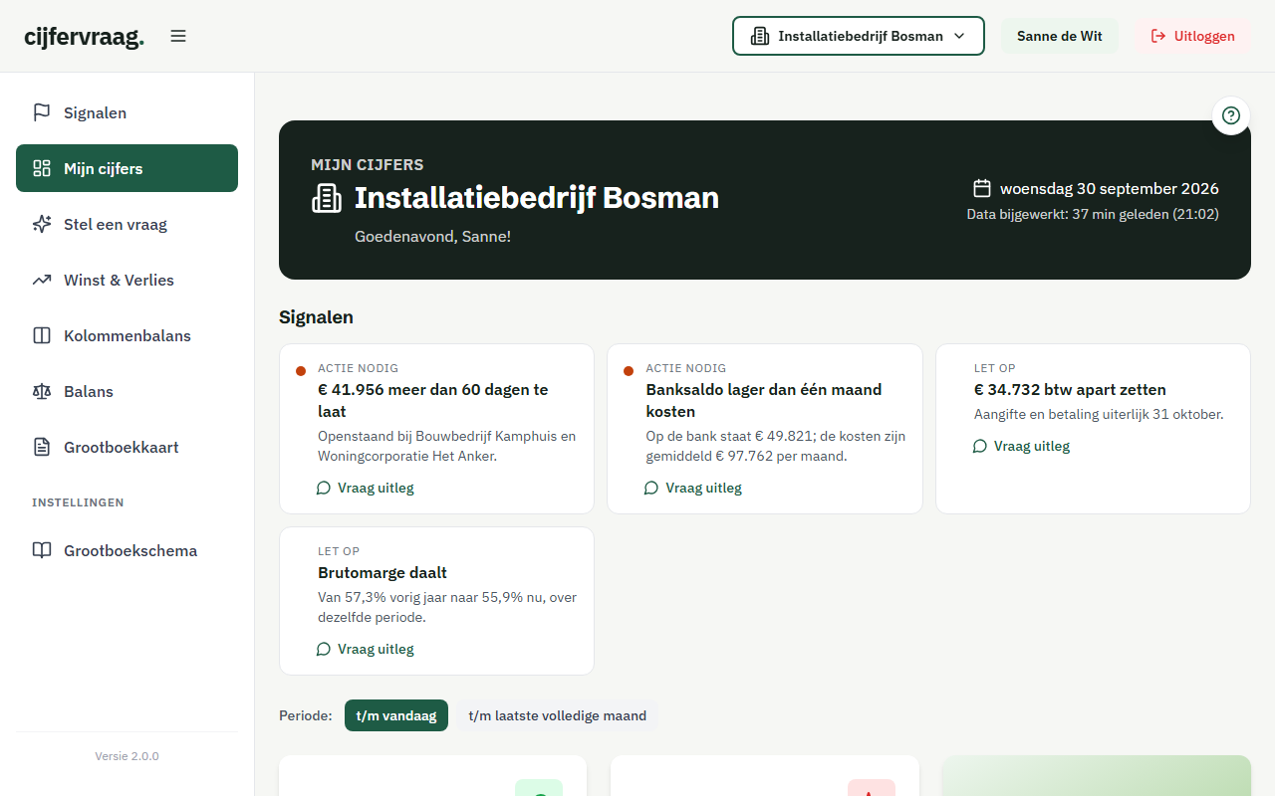Open Grootboekkaart in the sidebar

[x=127, y=447]
